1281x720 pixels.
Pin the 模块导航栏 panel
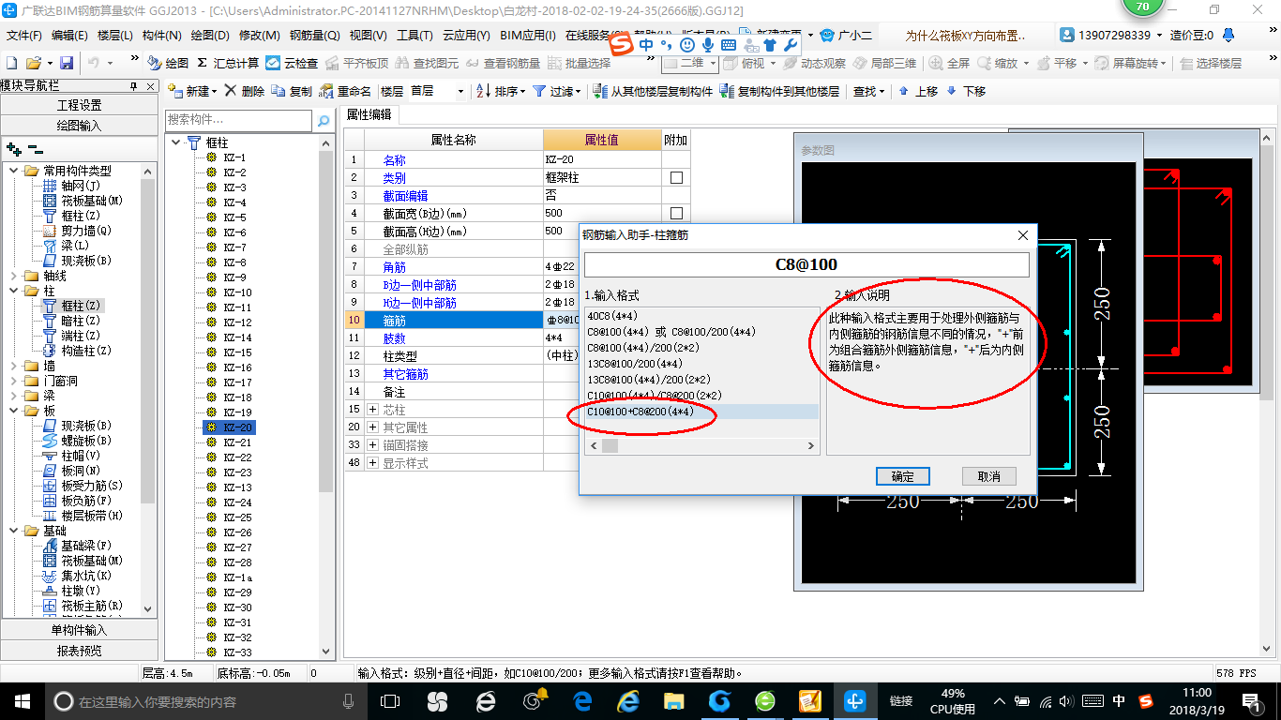(133, 85)
